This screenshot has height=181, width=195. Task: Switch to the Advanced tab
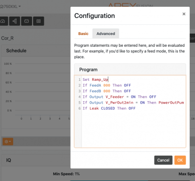coord(106,34)
